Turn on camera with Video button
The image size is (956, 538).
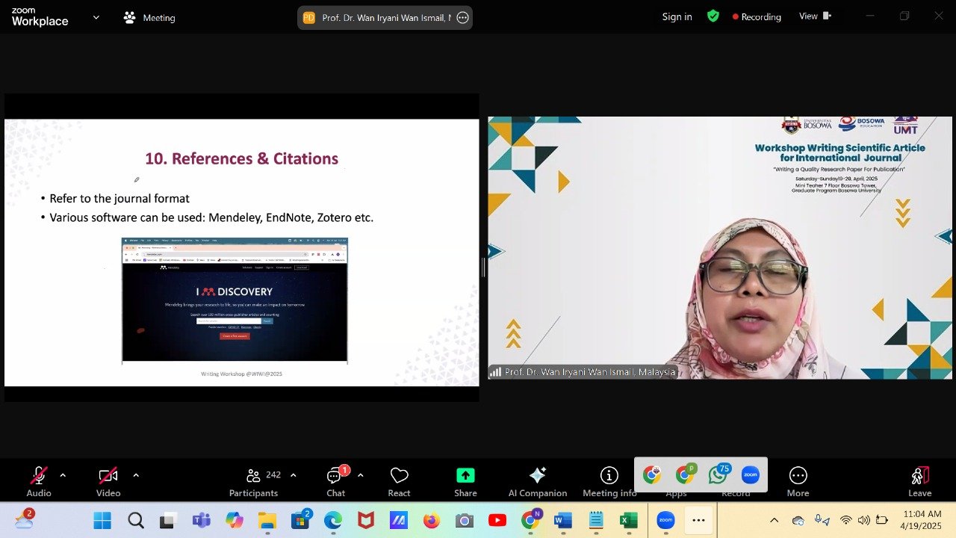click(108, 481)
